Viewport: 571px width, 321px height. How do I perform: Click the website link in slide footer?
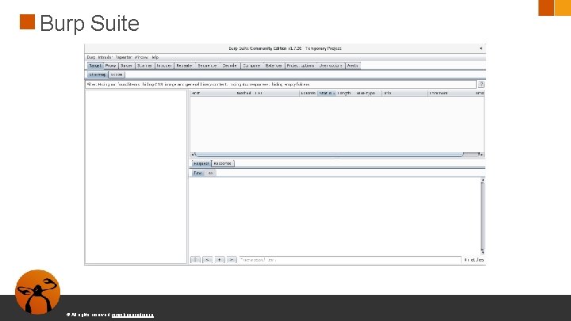pyautogui.click(x=132, y=315)
